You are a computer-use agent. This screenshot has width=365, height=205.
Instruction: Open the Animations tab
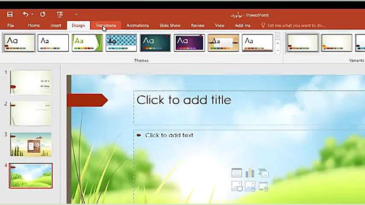[138, 25]
